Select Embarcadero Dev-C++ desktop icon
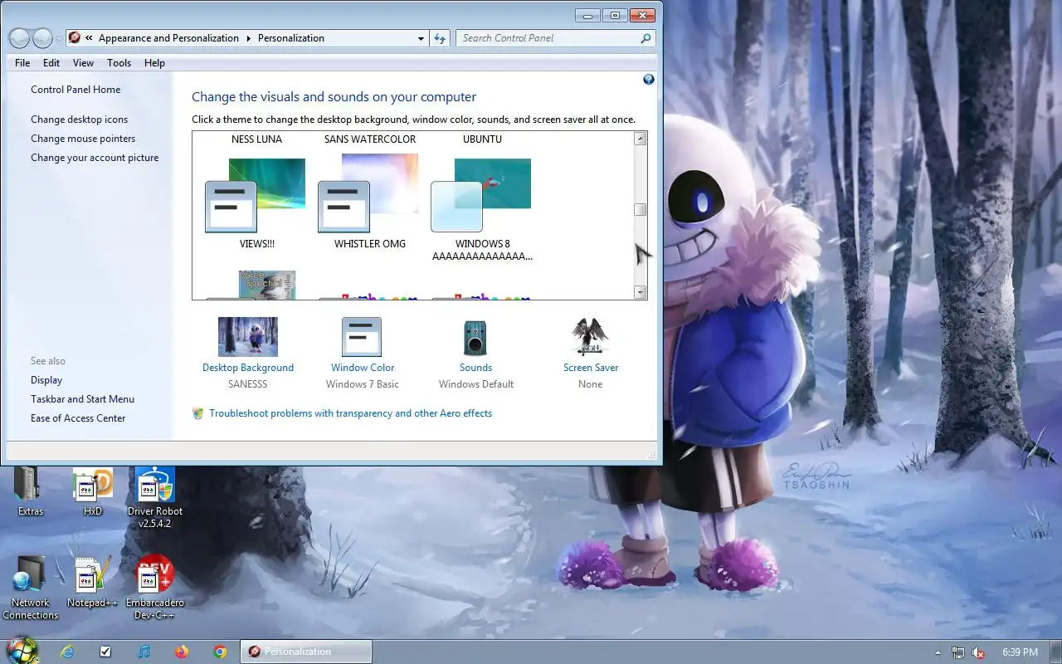This screenshot has height=664, width=1062. point(155,587)
